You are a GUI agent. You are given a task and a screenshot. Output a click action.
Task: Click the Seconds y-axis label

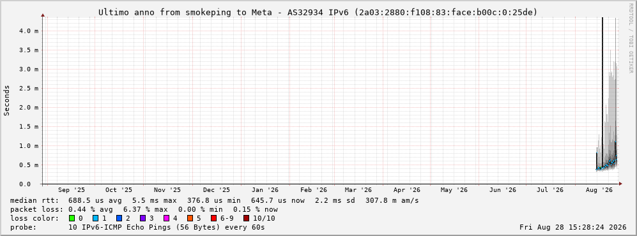click(x=6, y=101)
